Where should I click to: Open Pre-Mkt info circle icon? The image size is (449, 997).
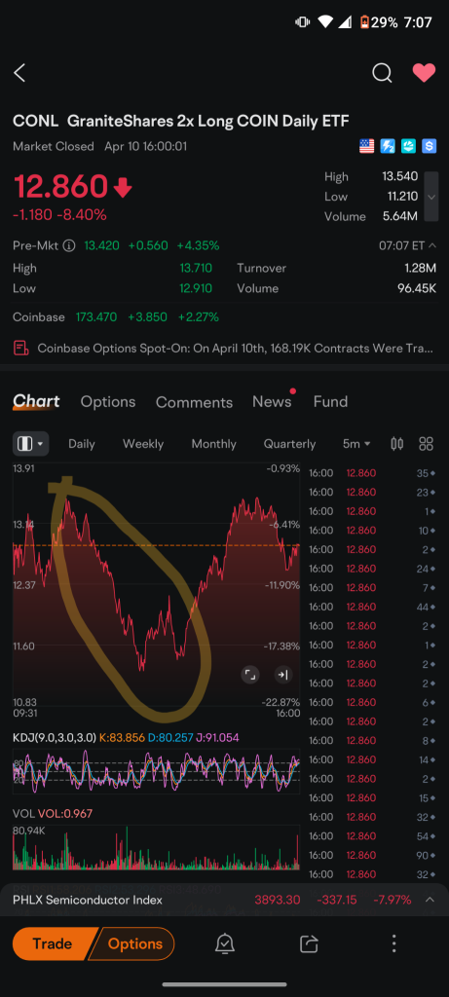69,245
